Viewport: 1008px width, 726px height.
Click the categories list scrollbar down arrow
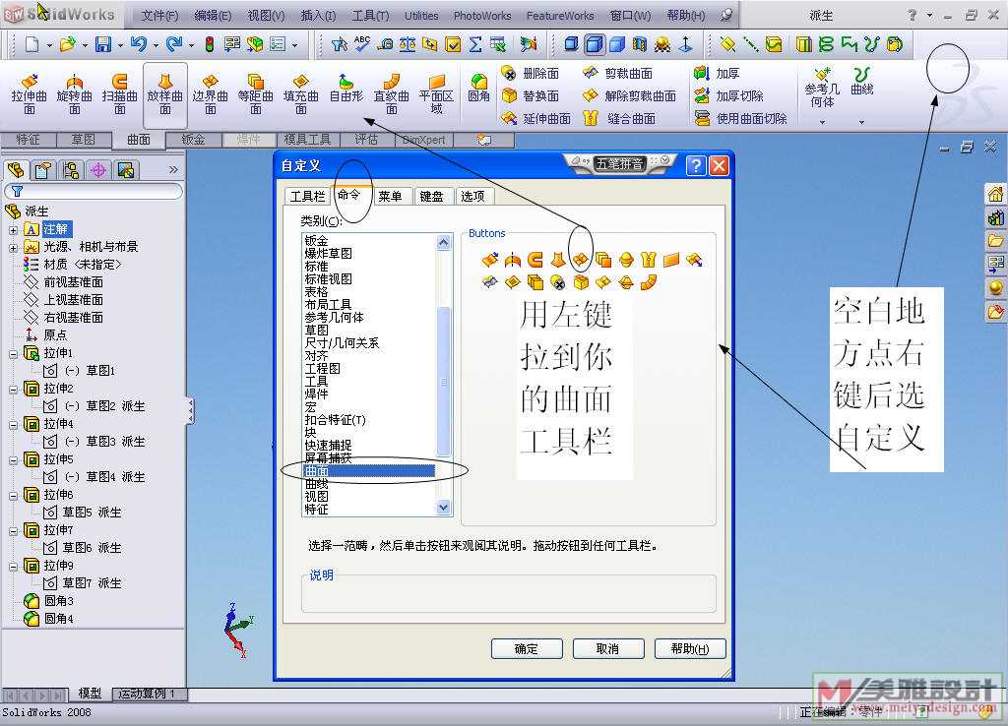pos(444,508)
